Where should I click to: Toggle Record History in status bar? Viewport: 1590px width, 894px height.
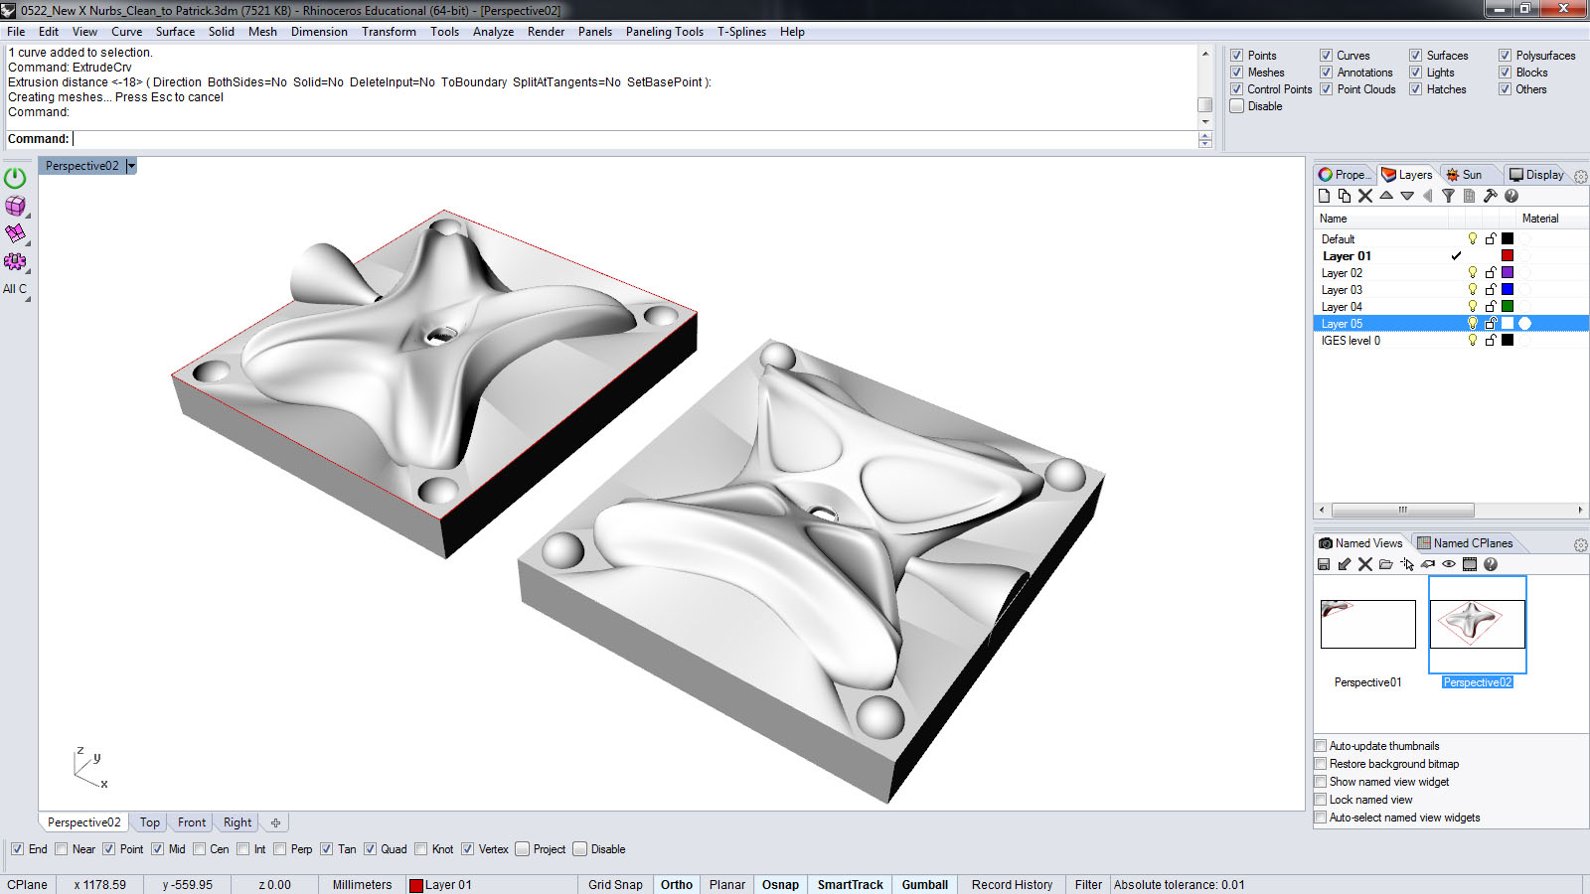point(1012,885)
